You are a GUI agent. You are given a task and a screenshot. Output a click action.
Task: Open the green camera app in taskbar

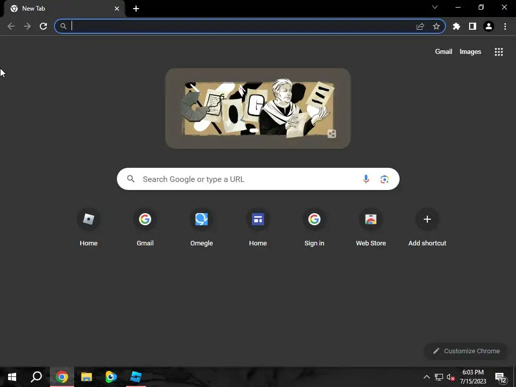coord(111,377)
